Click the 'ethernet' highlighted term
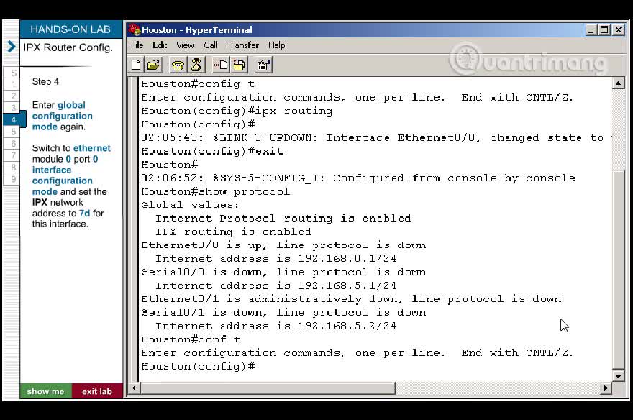Screen dimensions: 633x420 (x=91, y=148)
